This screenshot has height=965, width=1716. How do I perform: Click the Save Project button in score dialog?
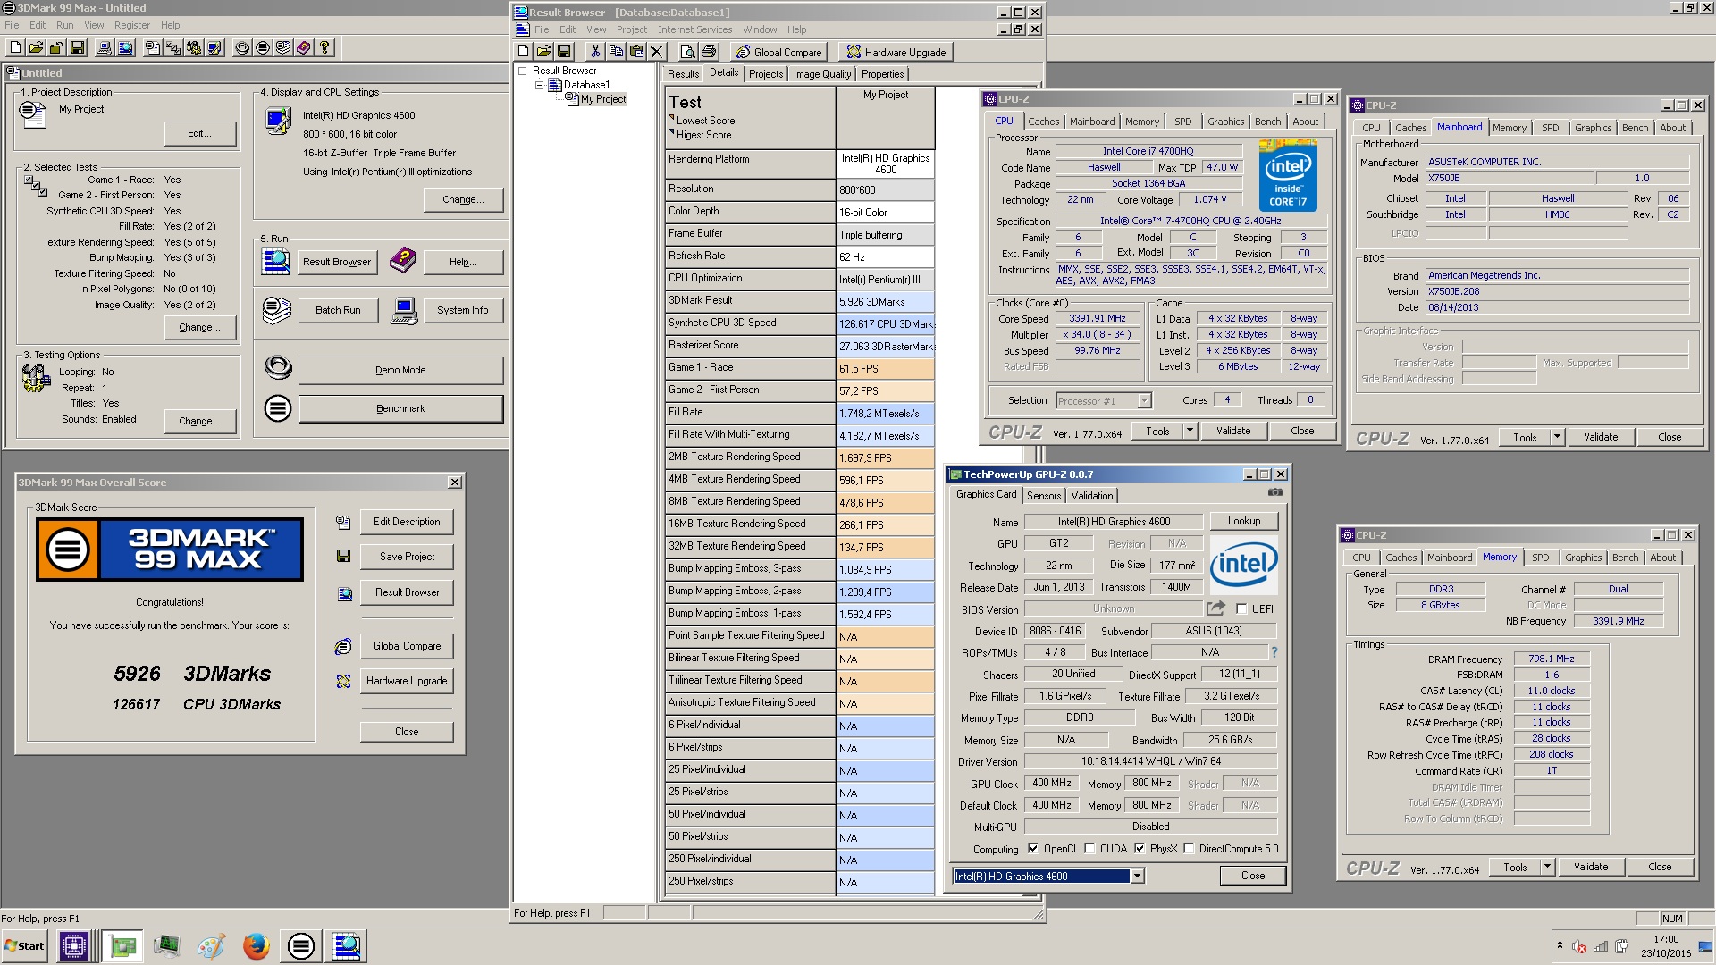[x=407, y=557]
